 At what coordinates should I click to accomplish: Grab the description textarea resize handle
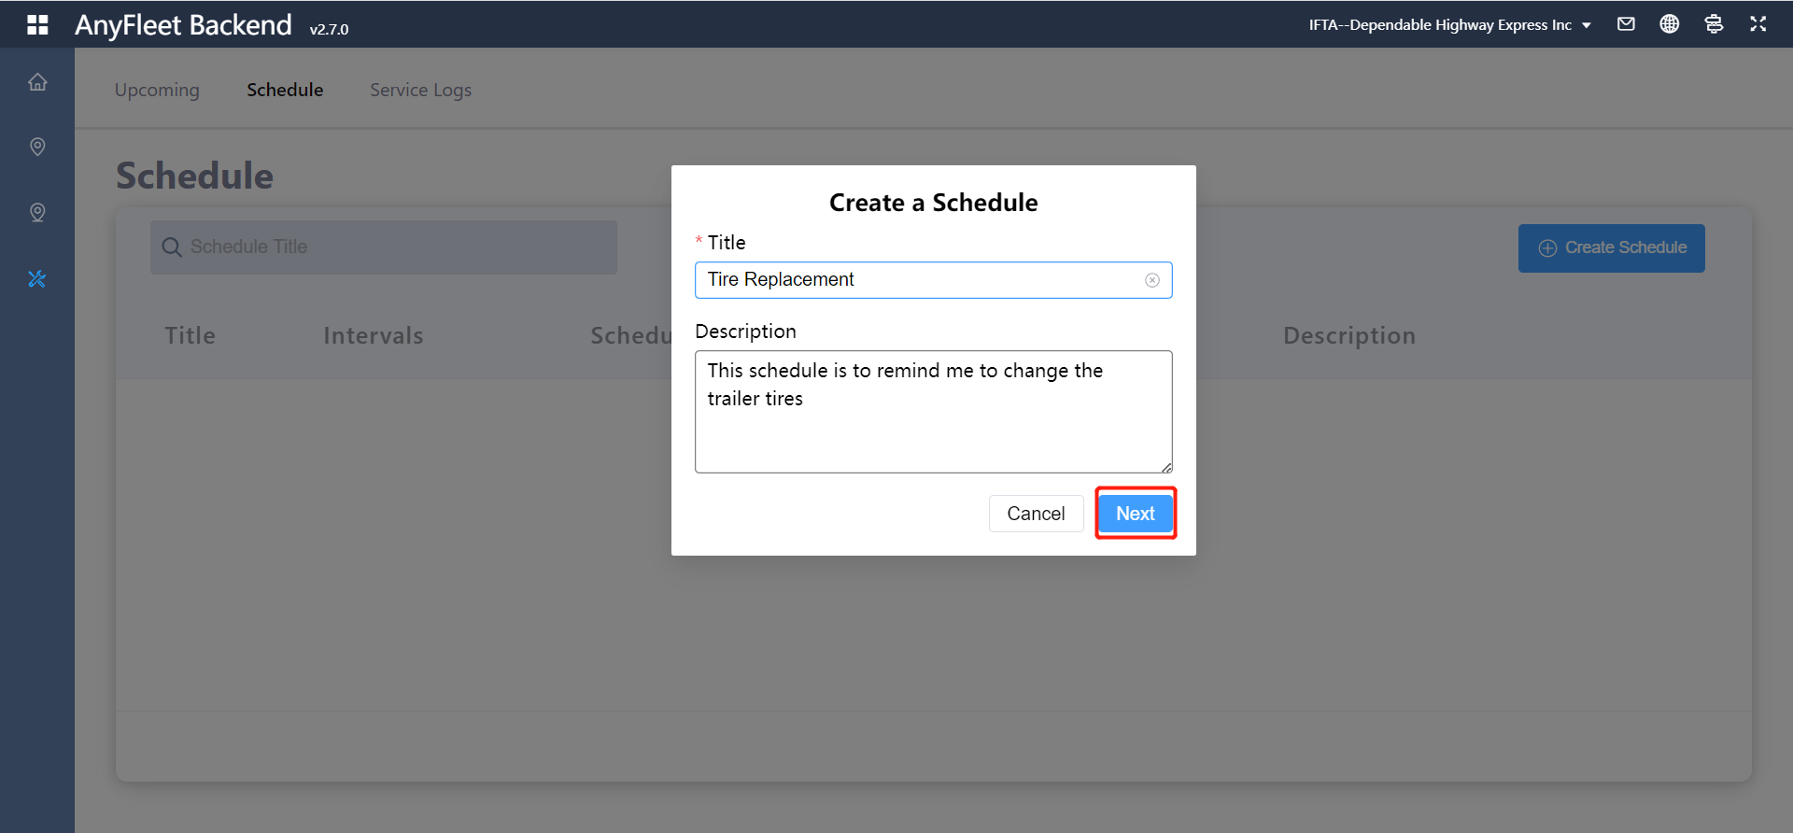point(1166,467)
